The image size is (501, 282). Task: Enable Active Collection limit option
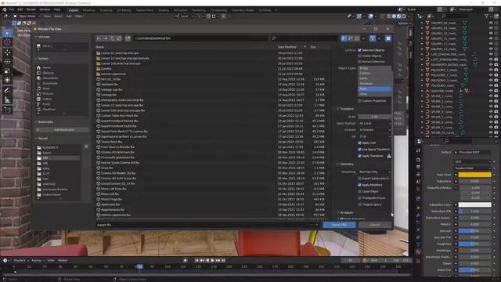point(360,61)
